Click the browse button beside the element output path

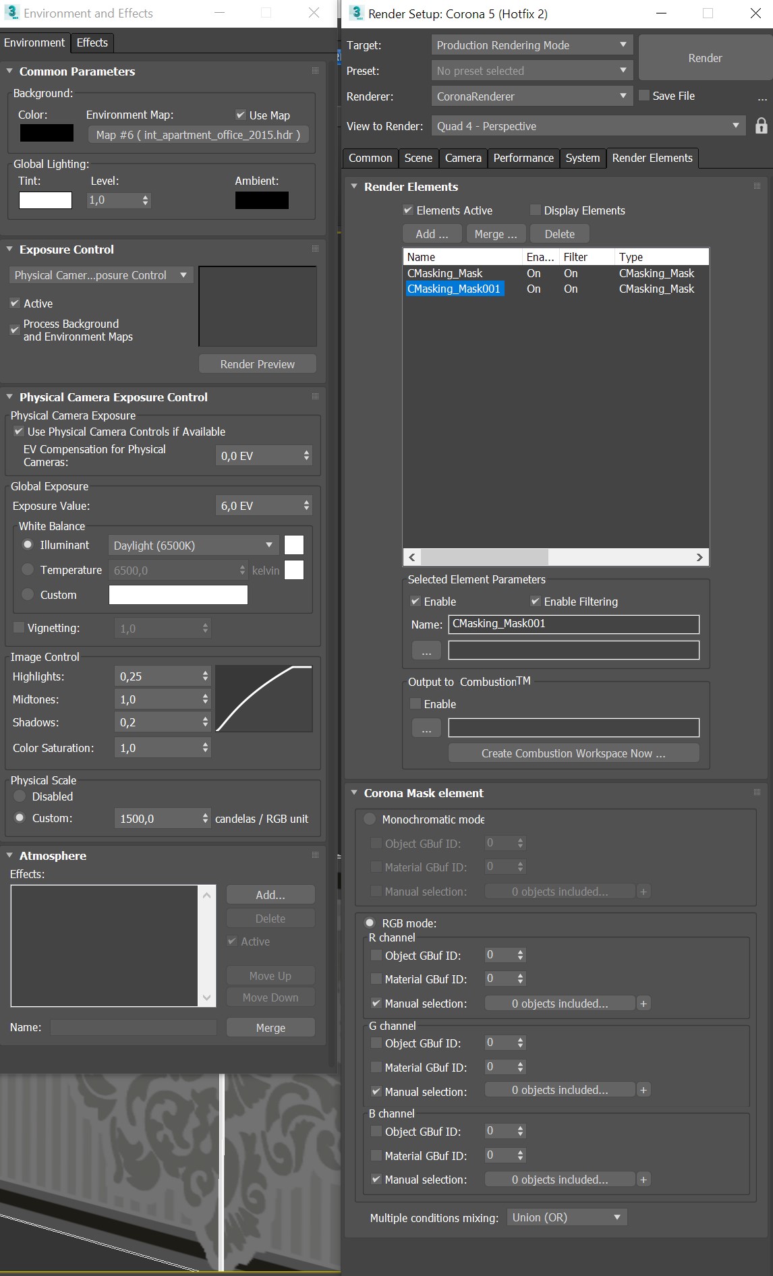coord(426,651)
